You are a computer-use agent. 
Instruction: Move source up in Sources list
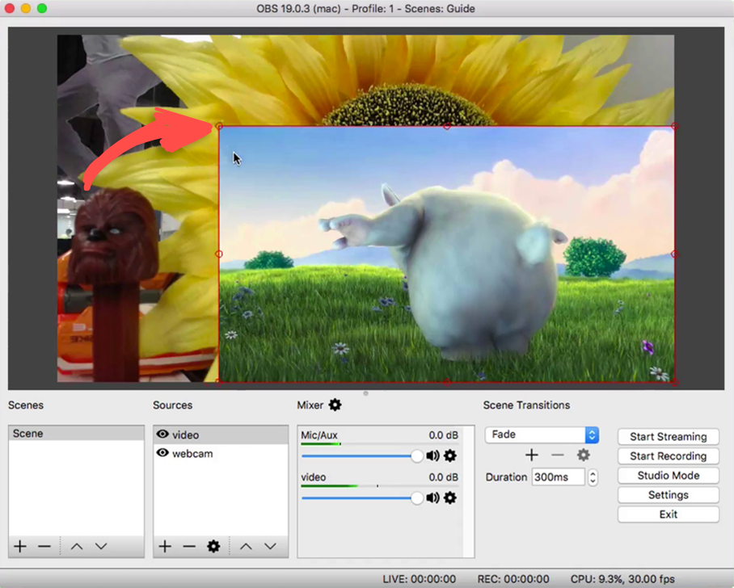(x=247, y=546)
